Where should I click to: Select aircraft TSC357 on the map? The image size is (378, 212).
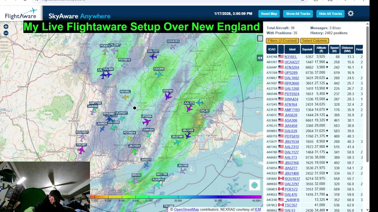tap(81, 150)
